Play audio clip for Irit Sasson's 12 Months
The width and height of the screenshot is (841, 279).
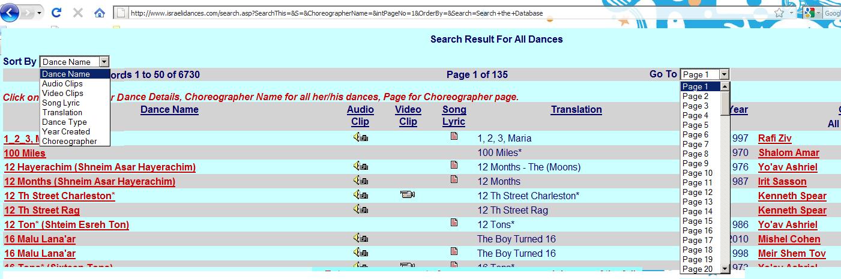point(361,181)
